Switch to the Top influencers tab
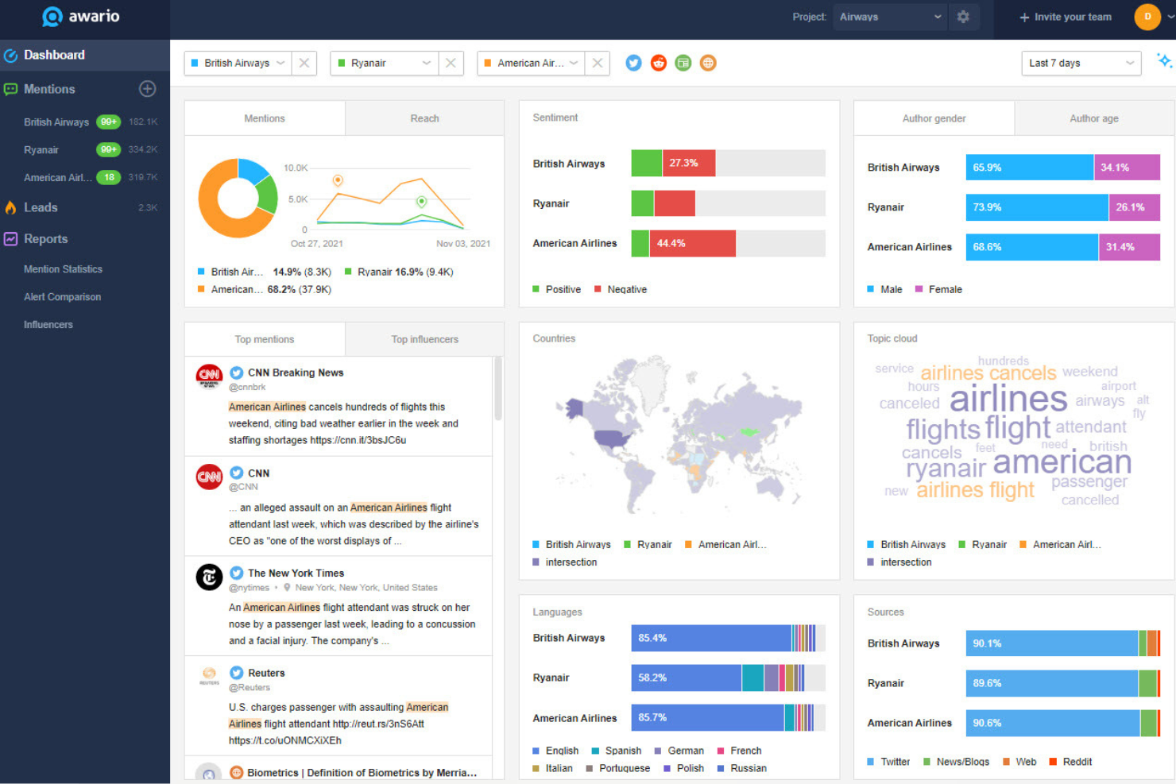 (x=424, y=339)
